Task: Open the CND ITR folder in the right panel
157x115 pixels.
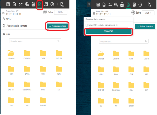Action: (x=146, y=55)
